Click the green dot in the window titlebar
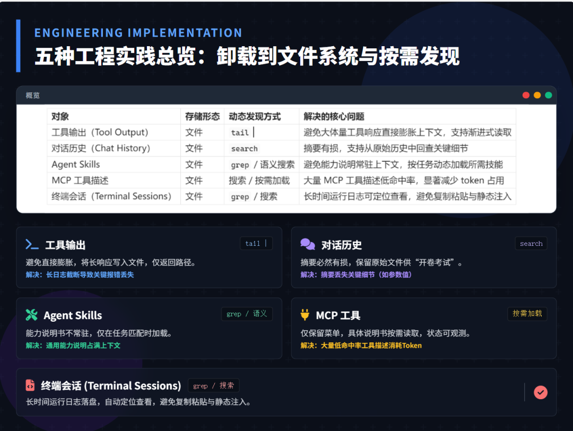 (x=549, y=95)
